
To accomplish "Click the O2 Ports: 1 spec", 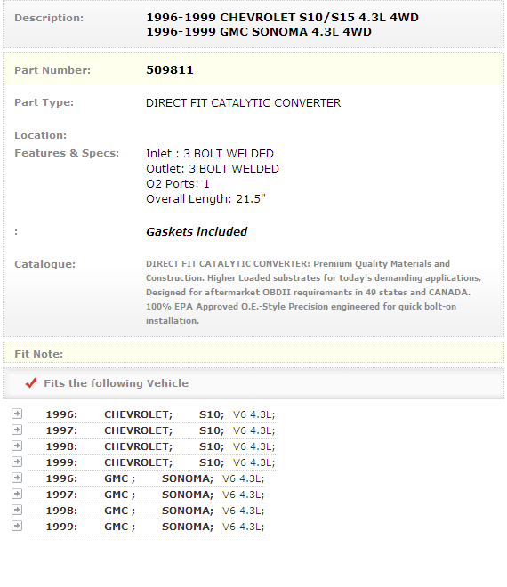I will pyautogui.click(x=178, y=184).
